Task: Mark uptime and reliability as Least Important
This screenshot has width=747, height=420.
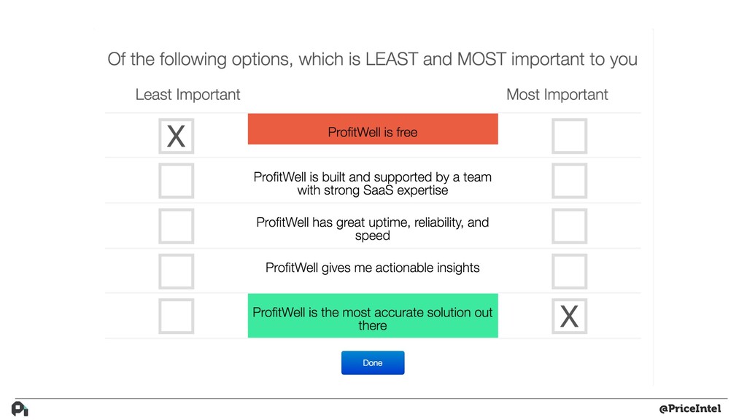Action: [177, 226]
